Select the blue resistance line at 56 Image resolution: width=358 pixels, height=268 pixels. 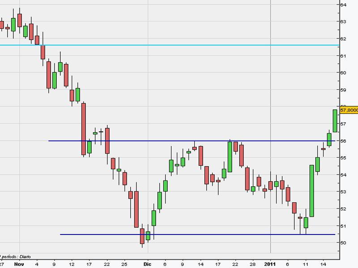pyautogui.click(x=192, y=141)
